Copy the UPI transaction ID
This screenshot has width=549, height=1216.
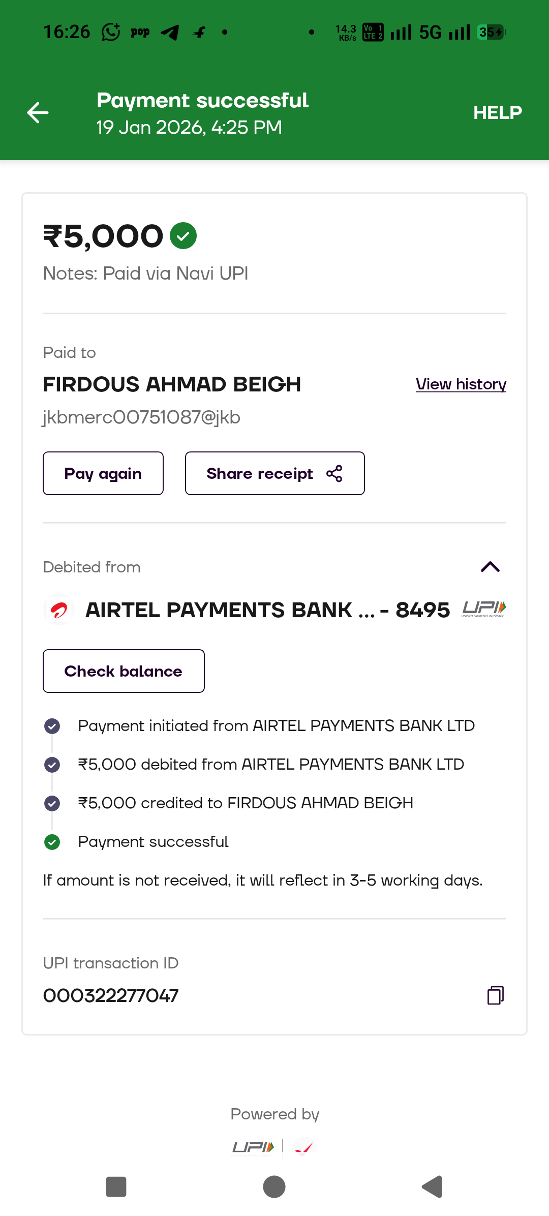[x=495, y=995]
